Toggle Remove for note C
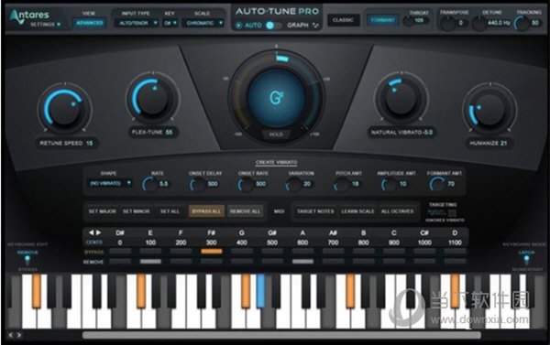This screenshot has width=550, height=345. pos(394,262)
